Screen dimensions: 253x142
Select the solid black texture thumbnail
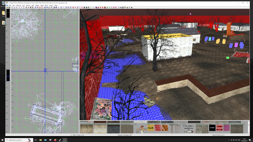(x=212, y=128)
